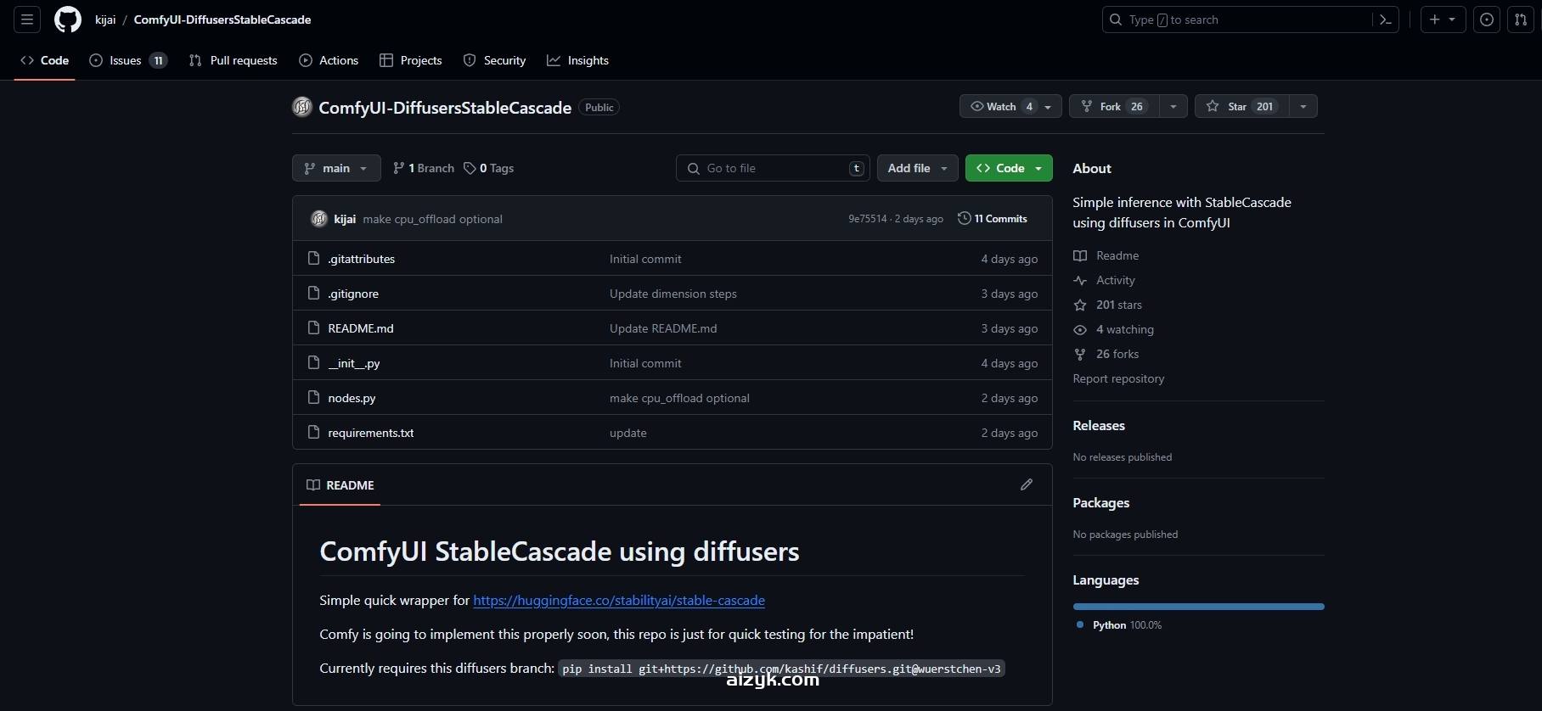Edit the README with the pencil icon
The width and height of the screenshot is (1542, 711).
(1027, 484)
